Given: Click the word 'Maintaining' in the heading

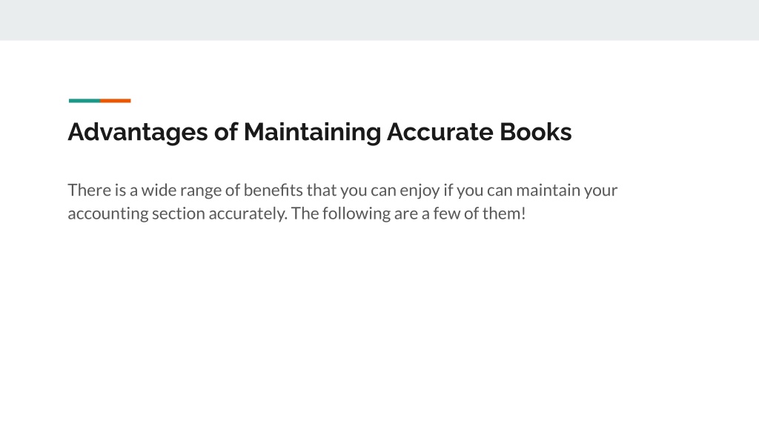Looking at the screenshot, I should pyautogui.click(x=312, y=132).
